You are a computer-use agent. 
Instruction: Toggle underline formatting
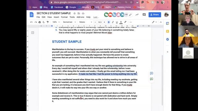(x=117, y=22)
